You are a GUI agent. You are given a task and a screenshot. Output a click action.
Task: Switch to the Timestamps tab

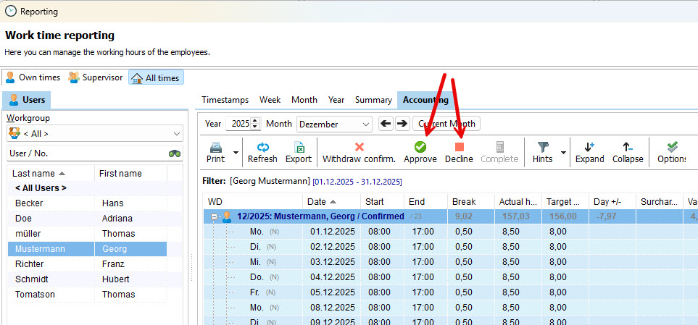[225, 100]
